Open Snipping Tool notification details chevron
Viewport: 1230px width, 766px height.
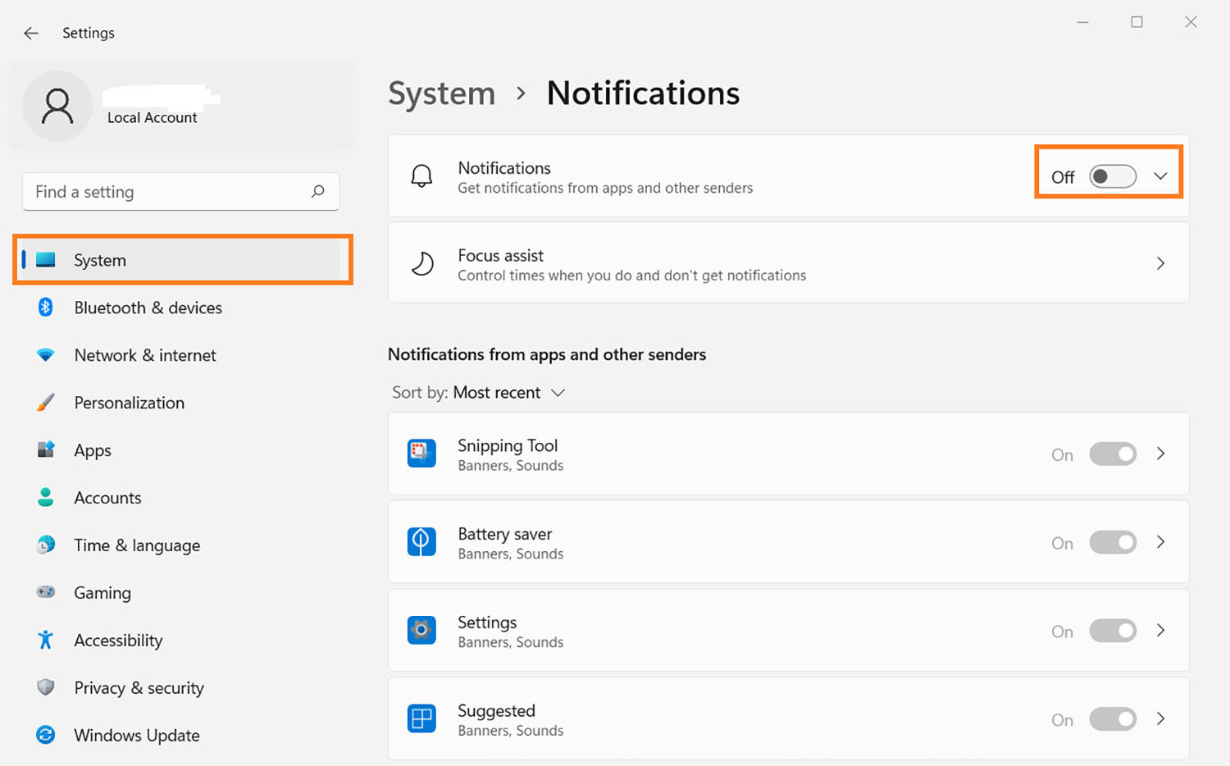[1160, 454]
